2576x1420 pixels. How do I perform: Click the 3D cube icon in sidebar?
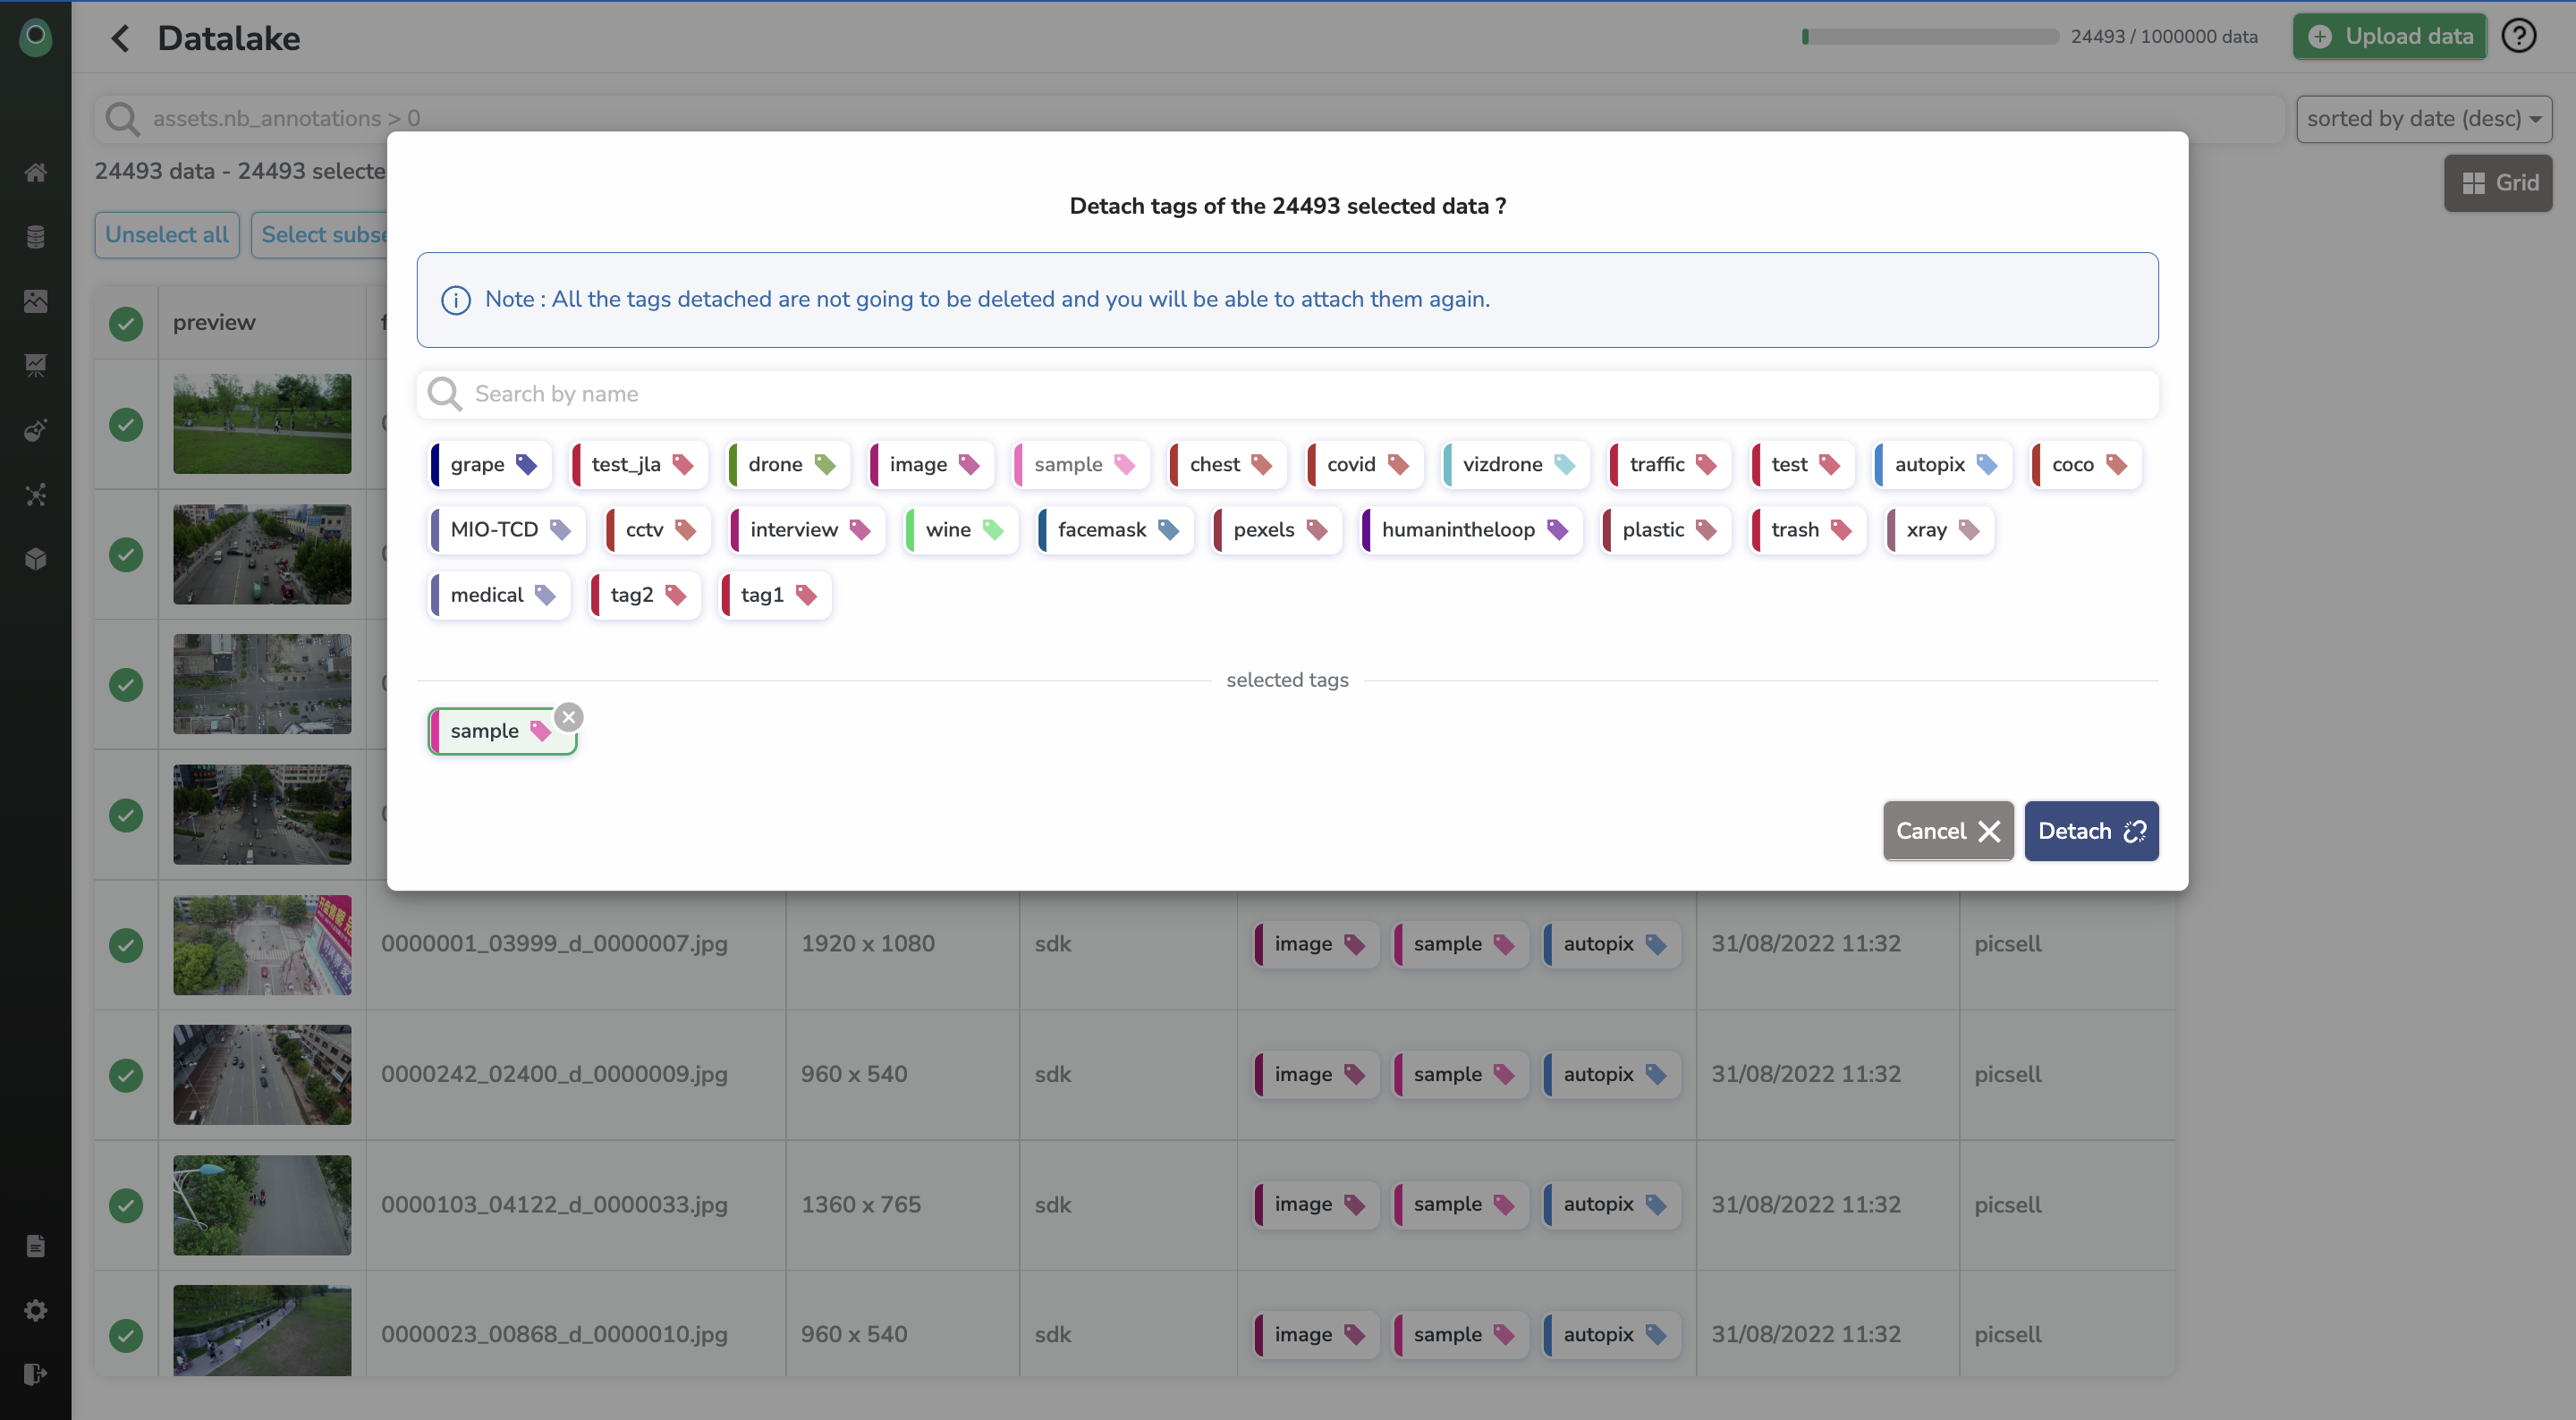(x=36, y=559)
